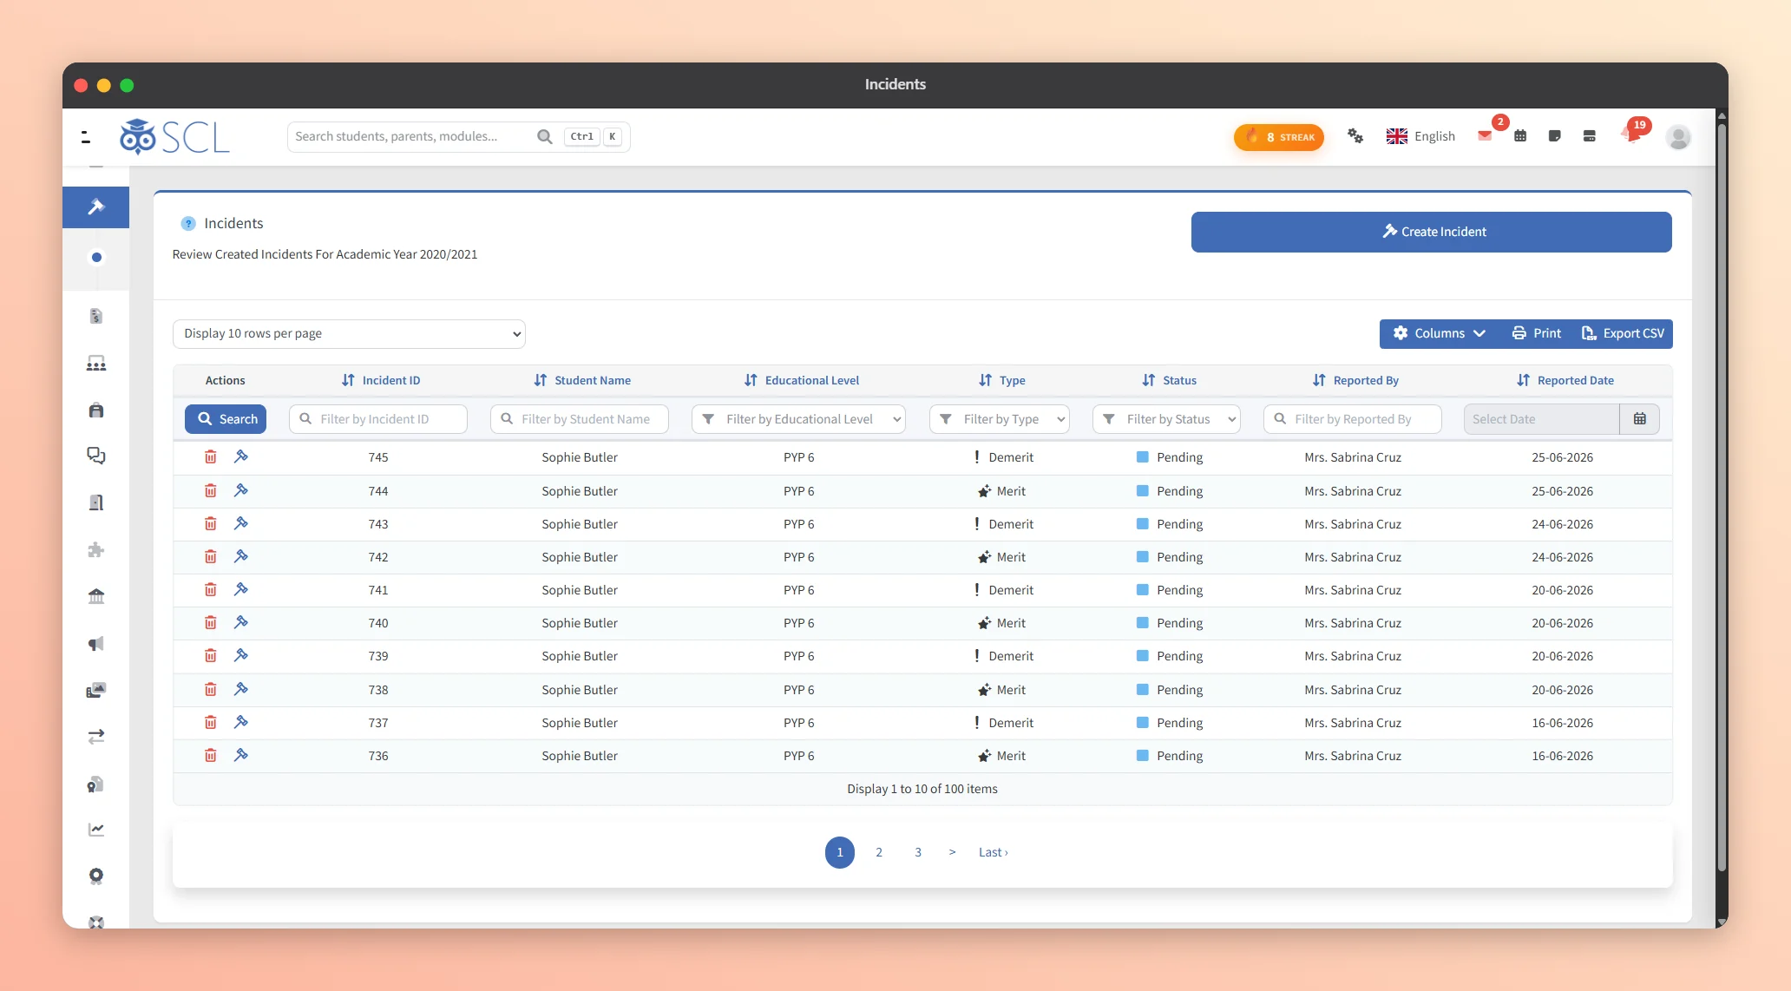
Task: Click the Demerit type of incident 739
Action: point(1004,656)
